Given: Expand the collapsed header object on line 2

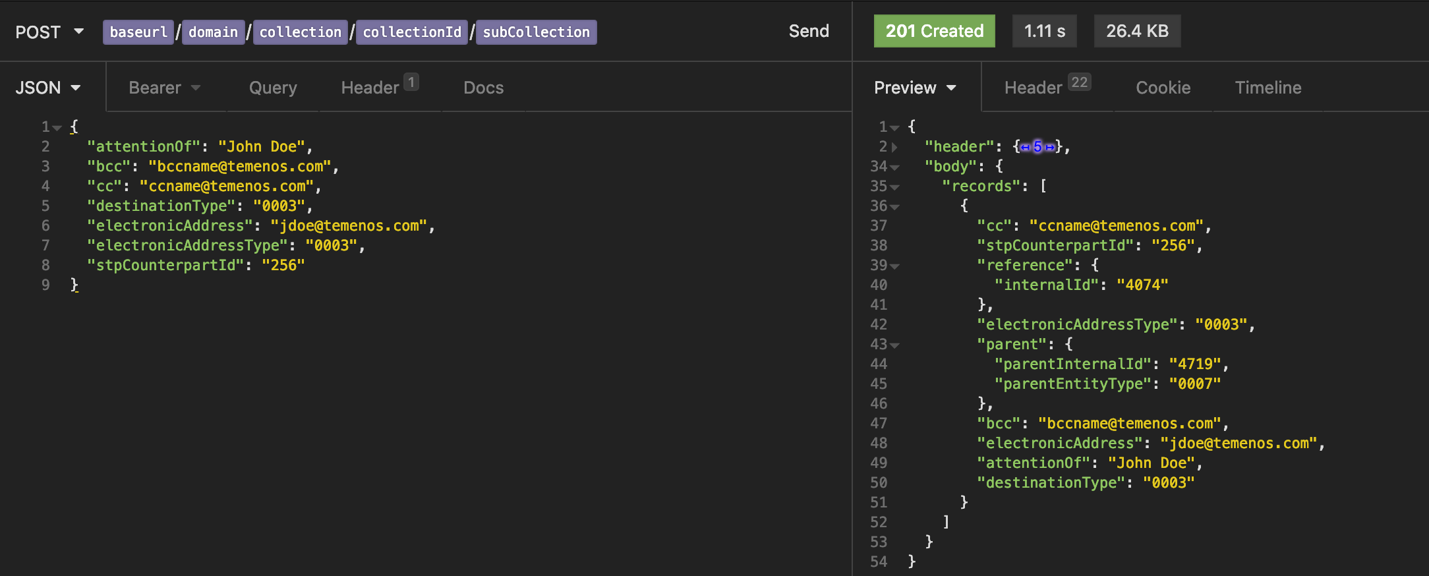Looking at the screenshot, I should point(894,148).
